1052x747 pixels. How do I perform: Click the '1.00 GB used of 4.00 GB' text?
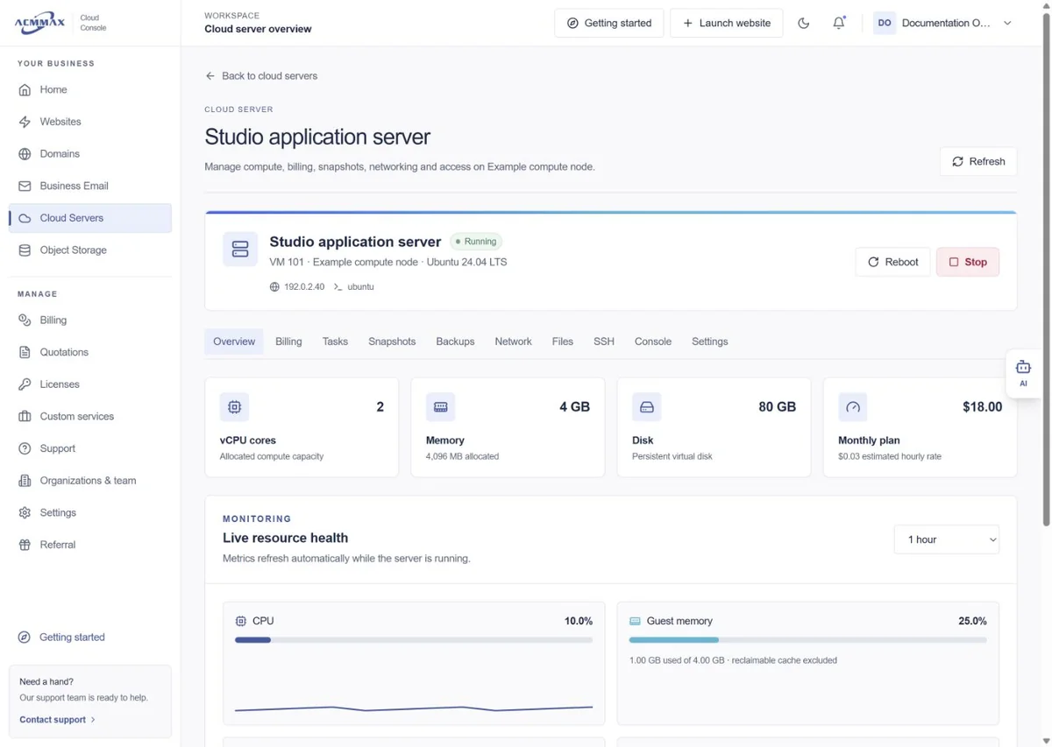click(677, 660)
